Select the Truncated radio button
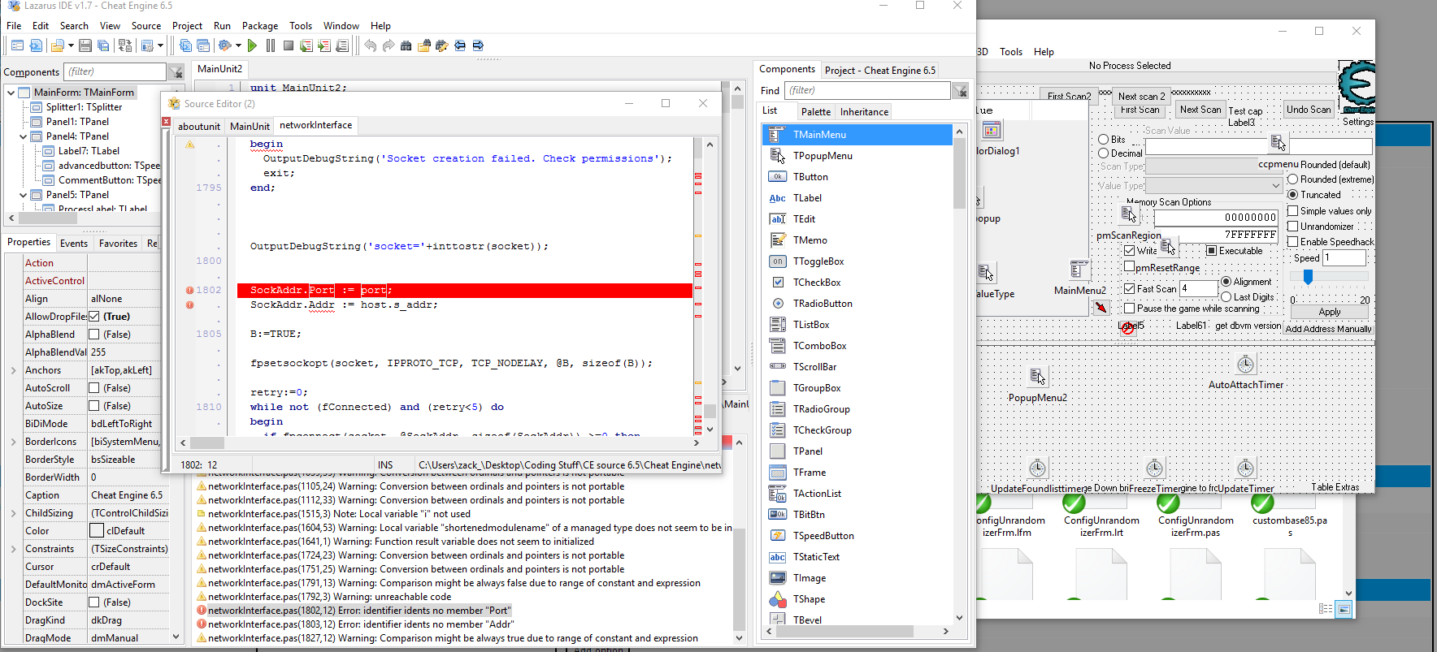This screenshot has width=1437, height=652. click(x=1292, y=195)
